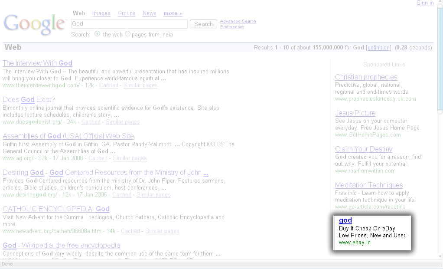Open 'Assemblies of God (USA)' result

pos(68,136)
